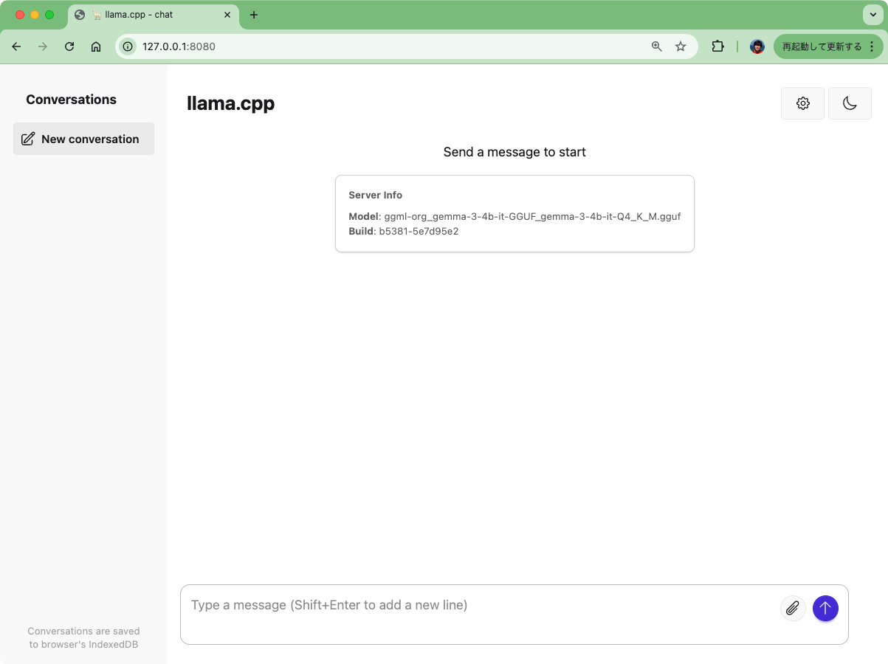Image resolution: width=888 pixels, height=664 pixels.
Task: Click the llama.cpp page title
Action: 231,103
